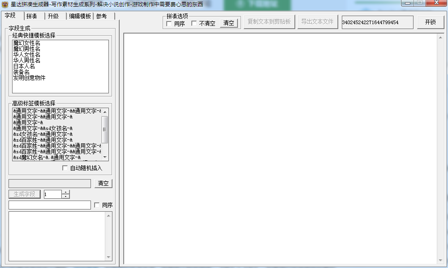The height and width of the screenshot is (268, 448).
Task: Select the &sd百家姓-&&通用文字-& row
Action: click(43, 140)
